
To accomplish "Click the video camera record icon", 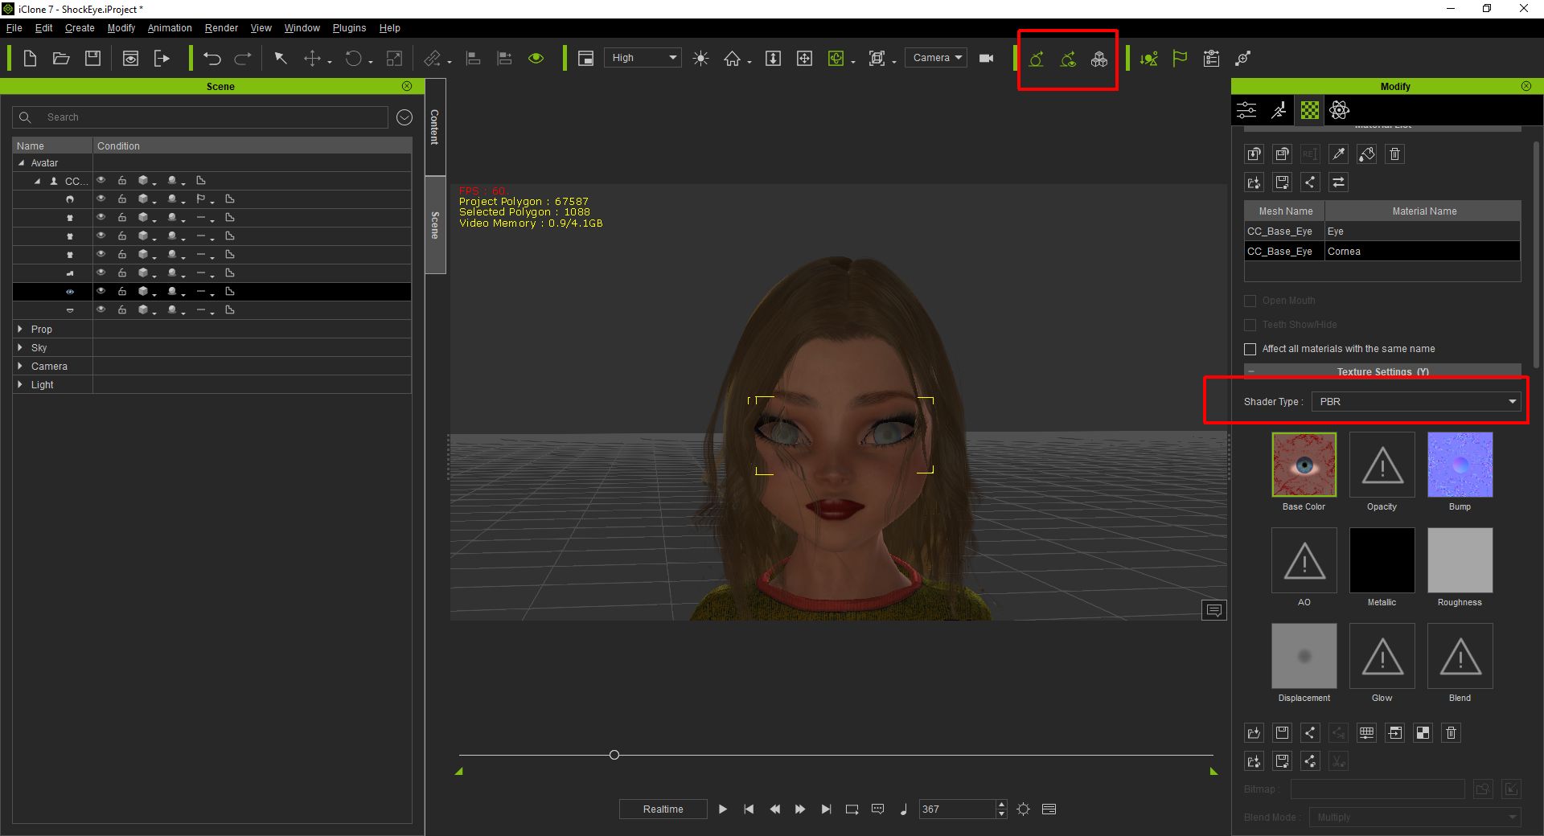I will click(x=987, y=58).
